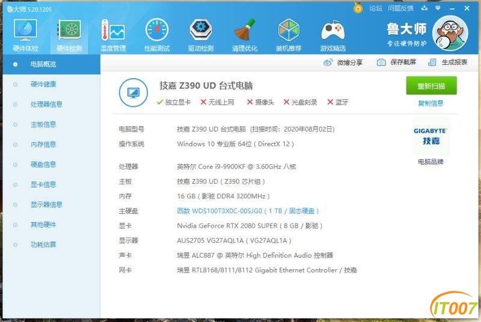The image size is (481, 322).
Task: Select 内存信息 in sidebar
Action: click(x=51, y=144)
